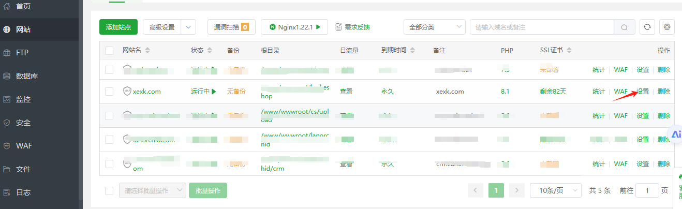Open the FTP menu item
The height and width of the screenshot is (209, 682).
tap(22, 53)
